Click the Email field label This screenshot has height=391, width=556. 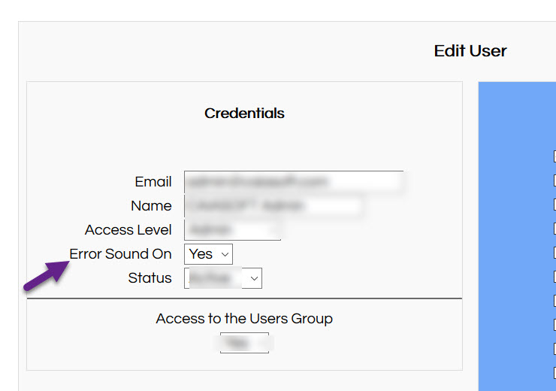tap(153, 182)
